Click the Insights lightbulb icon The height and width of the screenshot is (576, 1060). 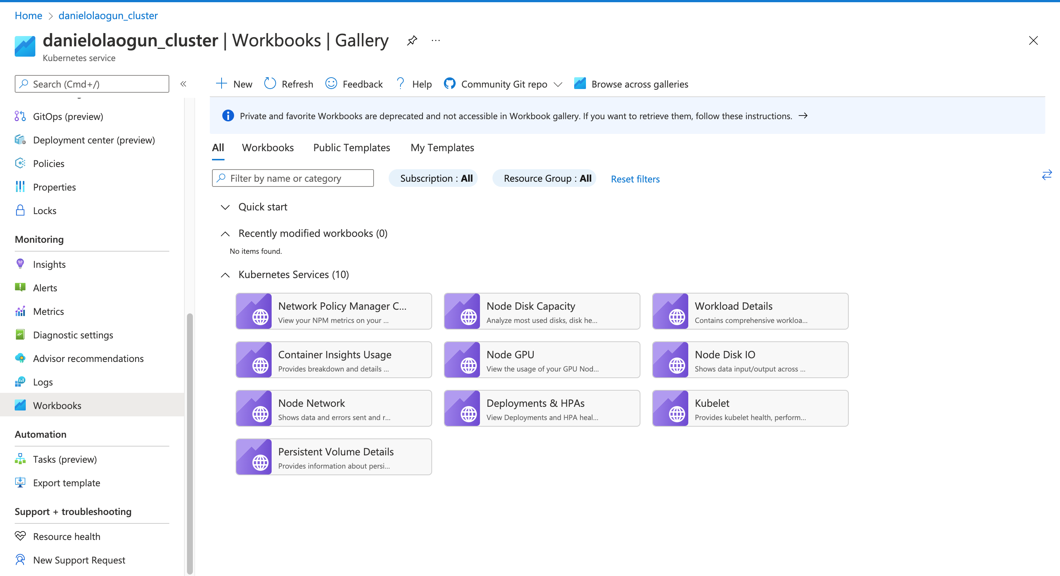point(20,264)
